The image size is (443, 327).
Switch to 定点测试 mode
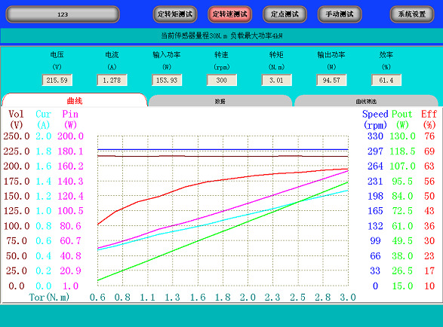click(x=285, y=14)
